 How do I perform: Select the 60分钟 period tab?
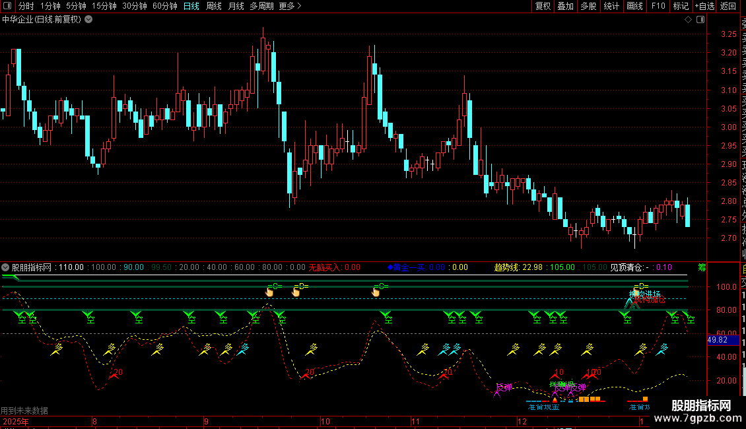[164, 6]
